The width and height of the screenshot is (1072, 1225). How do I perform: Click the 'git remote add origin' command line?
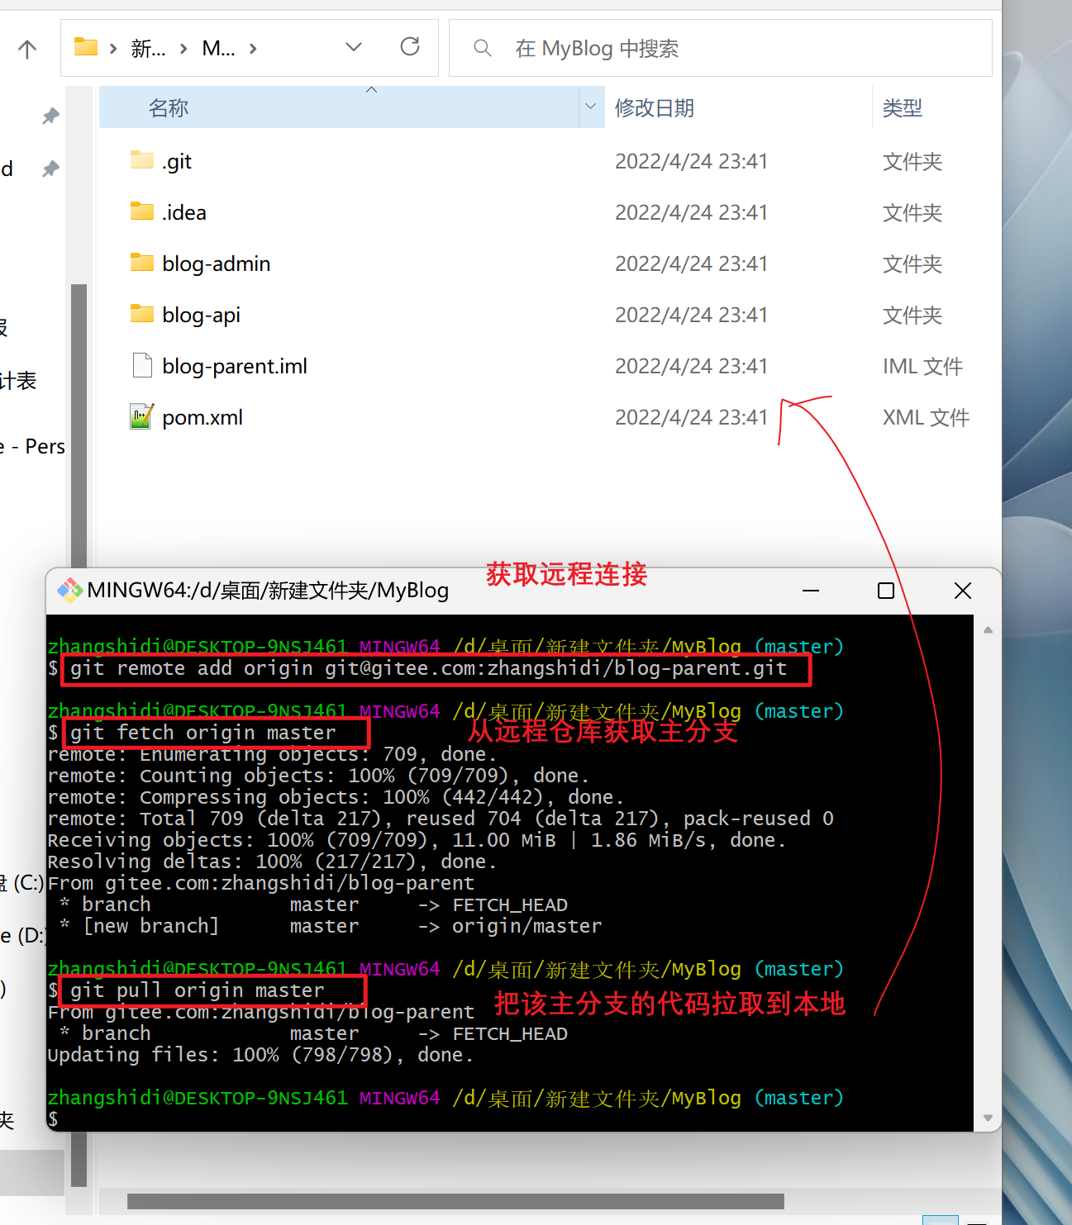click(x=429, y=668)
